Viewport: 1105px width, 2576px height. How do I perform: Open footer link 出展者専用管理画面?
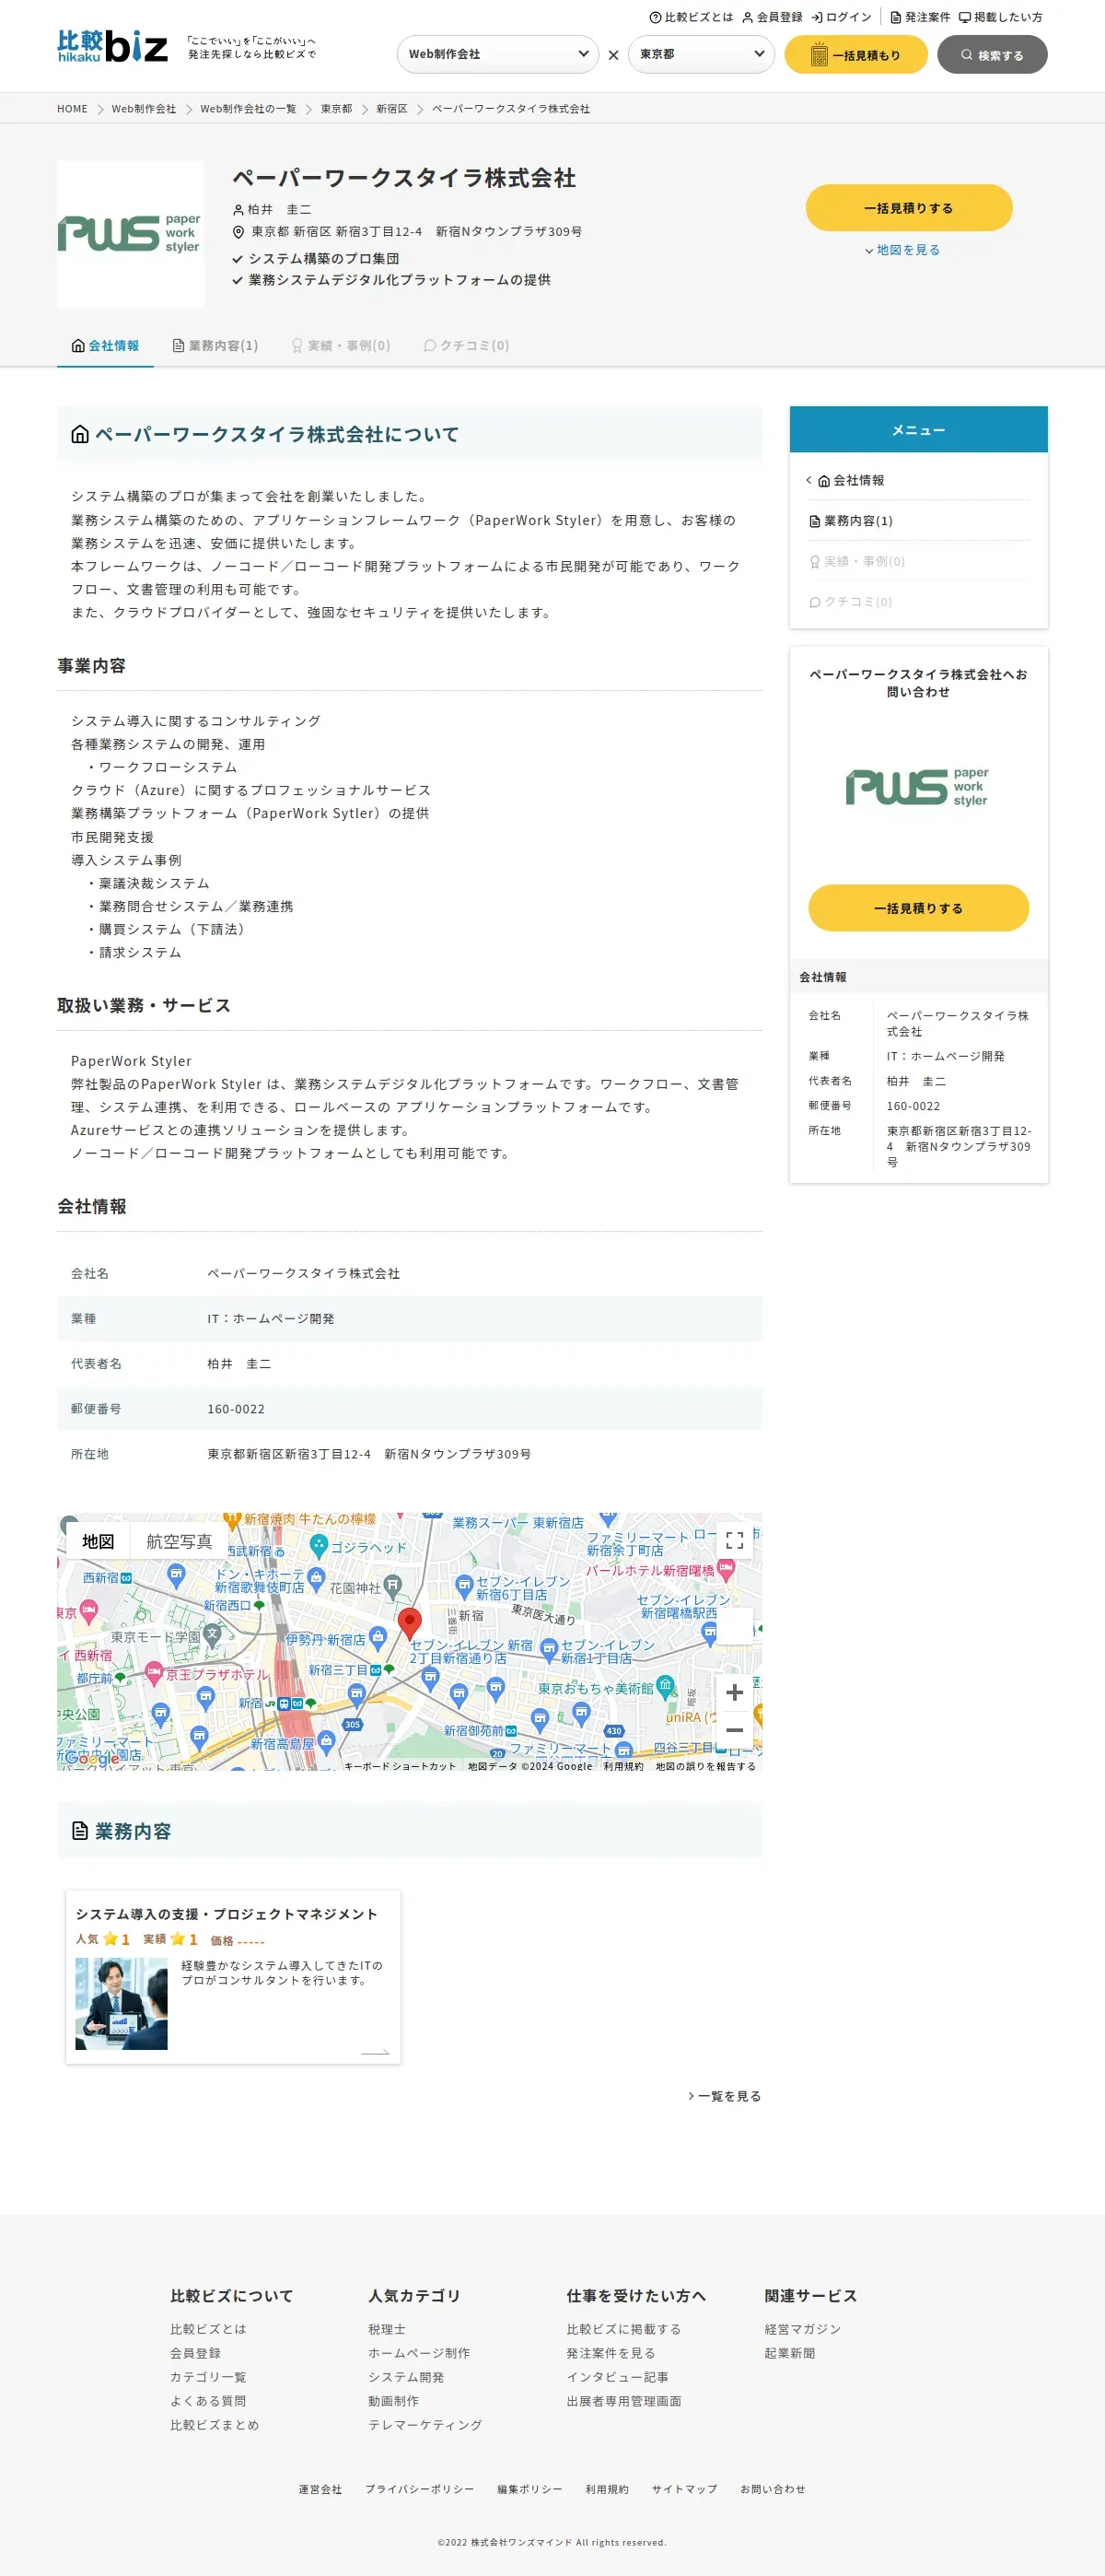tap(623, 2401)
